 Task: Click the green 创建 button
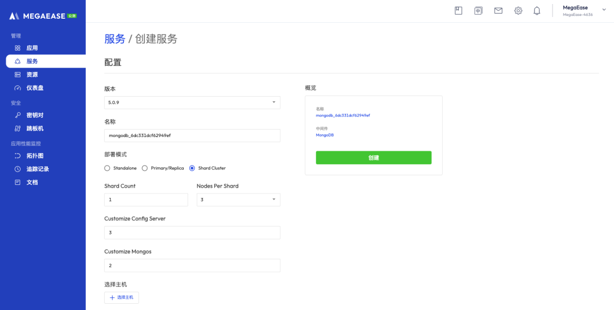click(x=374, y=158)
